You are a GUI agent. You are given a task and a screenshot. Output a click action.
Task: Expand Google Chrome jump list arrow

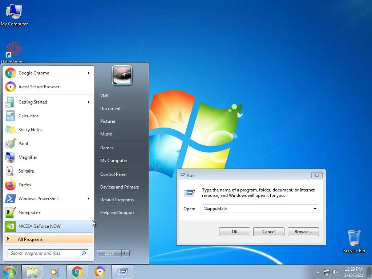pos(89,73)
